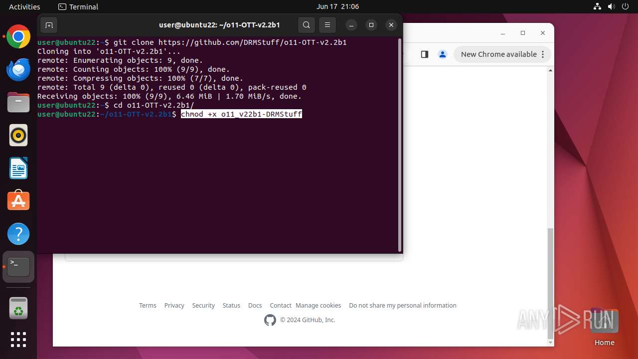Close the Chrome window
The width and height of the screenshot is (638, 359).
(x=543, y=33)
